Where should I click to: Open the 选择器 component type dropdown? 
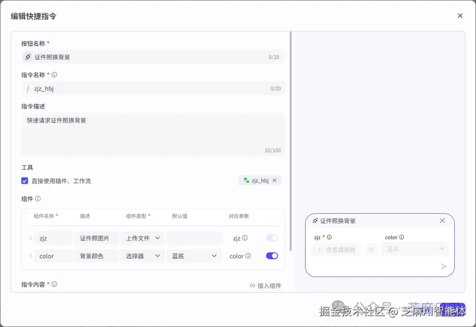(143, 256)
